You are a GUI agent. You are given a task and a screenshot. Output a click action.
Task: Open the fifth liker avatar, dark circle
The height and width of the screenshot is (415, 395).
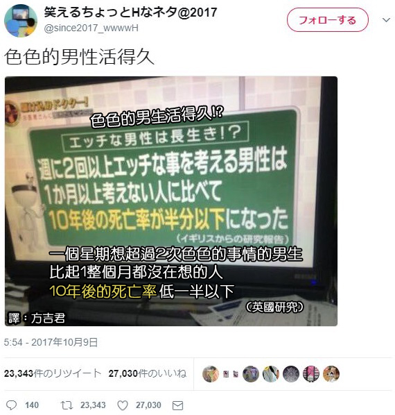[291, 374]
